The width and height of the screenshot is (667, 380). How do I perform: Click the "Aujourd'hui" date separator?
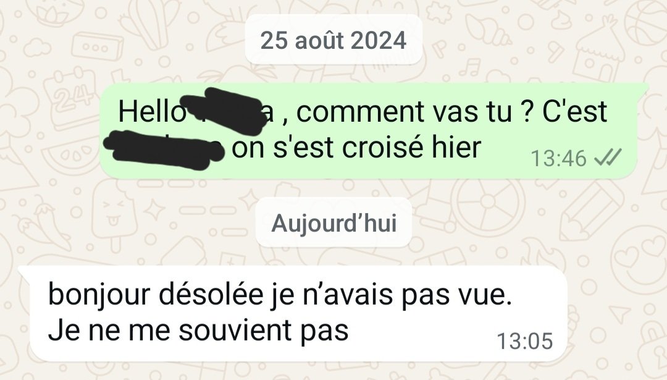pyautogui.click(x=333, y=222)
